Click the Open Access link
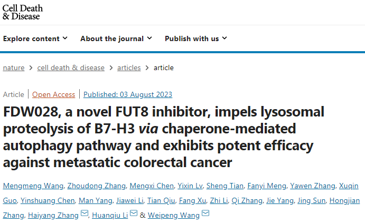Viewport: 365px width, 223px height. pos(54,94)
